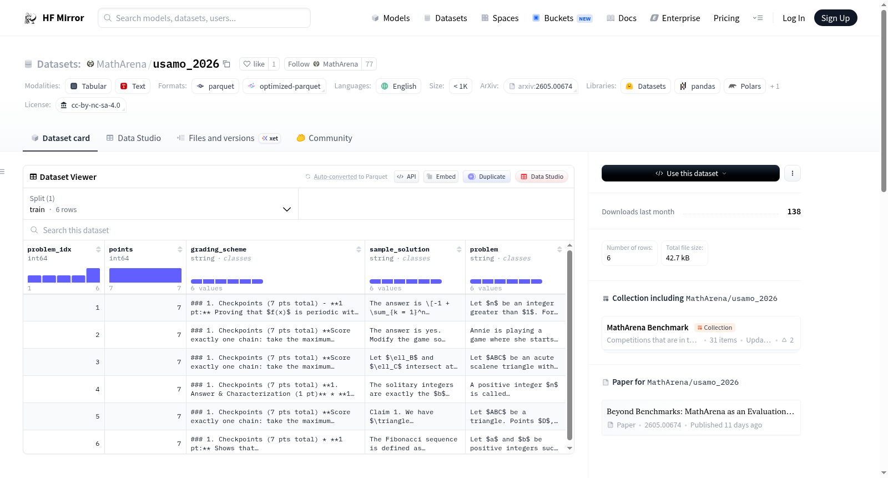This screenshot has width=888, height=478.
Task: Open the cc-by-nc-sa-4.0 license tag
Action: pyautogui.click(x=90, y=105)
